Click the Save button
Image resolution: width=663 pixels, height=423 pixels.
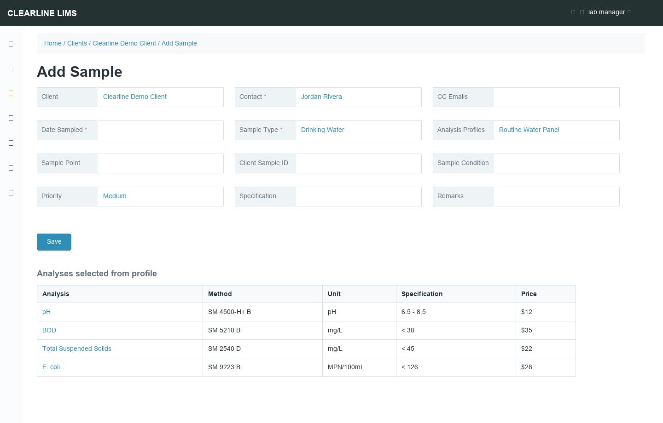pyautogui.click(x=54, y=242)
